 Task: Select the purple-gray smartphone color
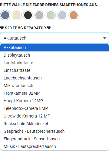pos(5,15)
